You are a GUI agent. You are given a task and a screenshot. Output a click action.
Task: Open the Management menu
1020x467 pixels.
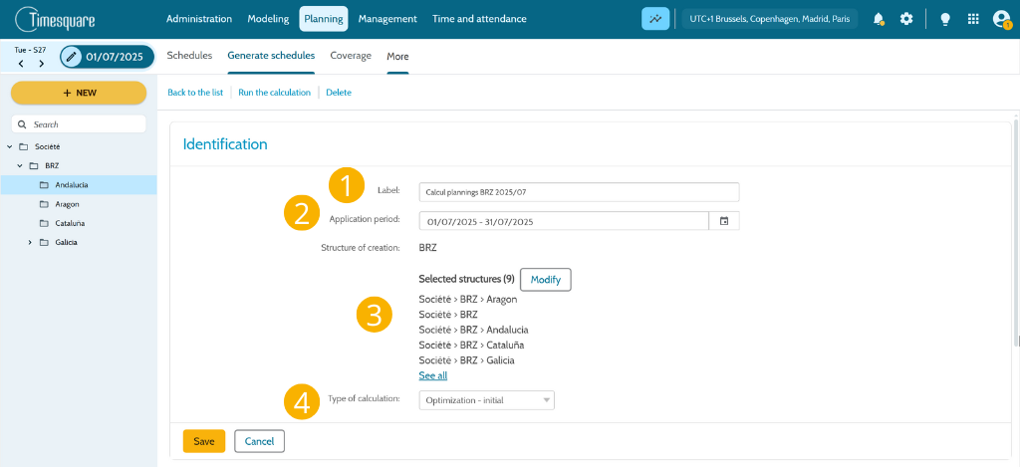tap(387, 19)
